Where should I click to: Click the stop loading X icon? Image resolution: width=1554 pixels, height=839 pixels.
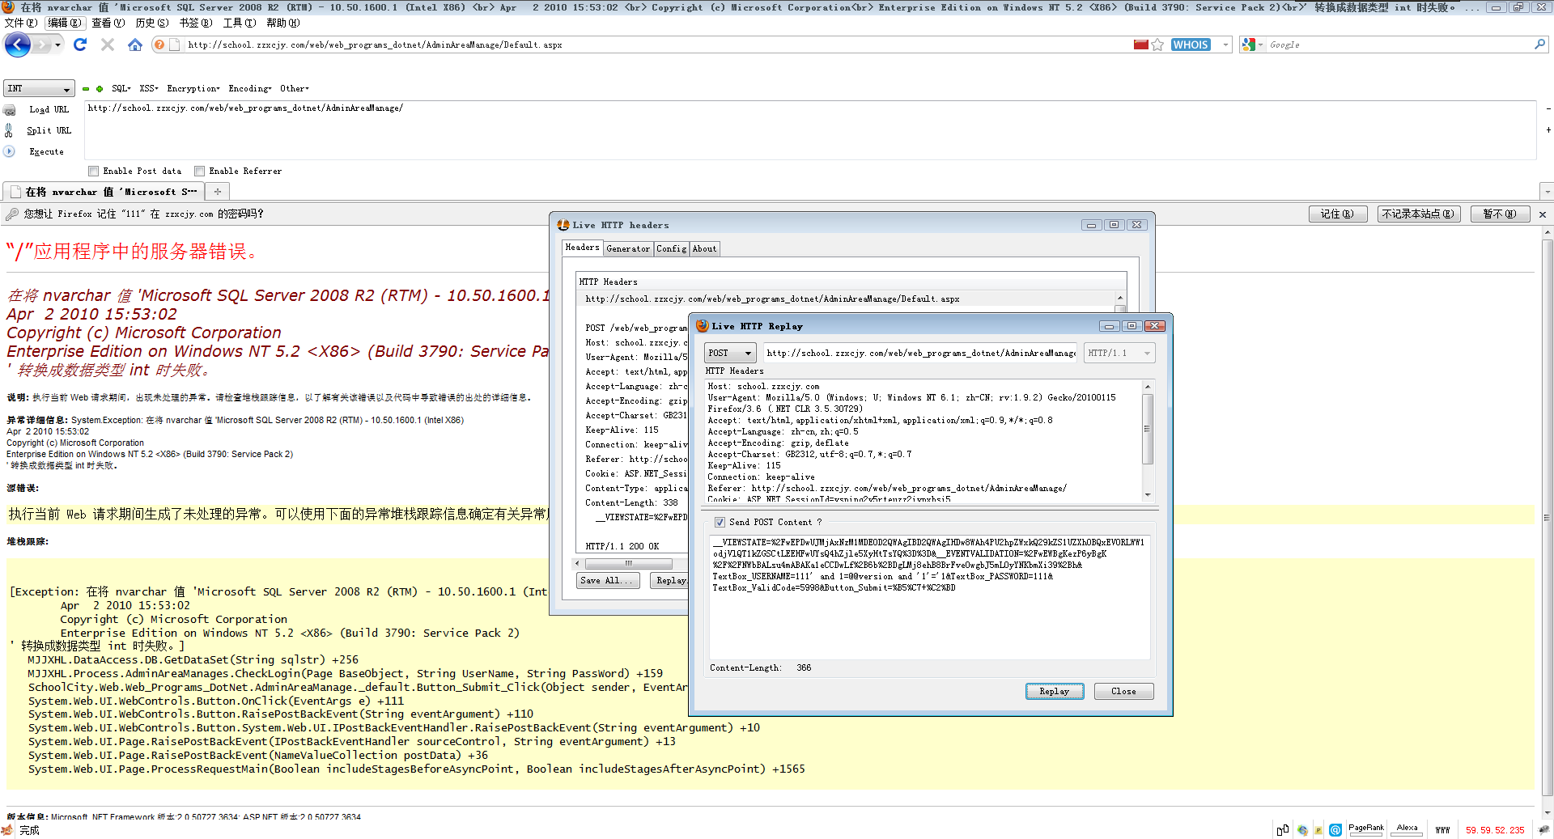(x=107, y=44)
